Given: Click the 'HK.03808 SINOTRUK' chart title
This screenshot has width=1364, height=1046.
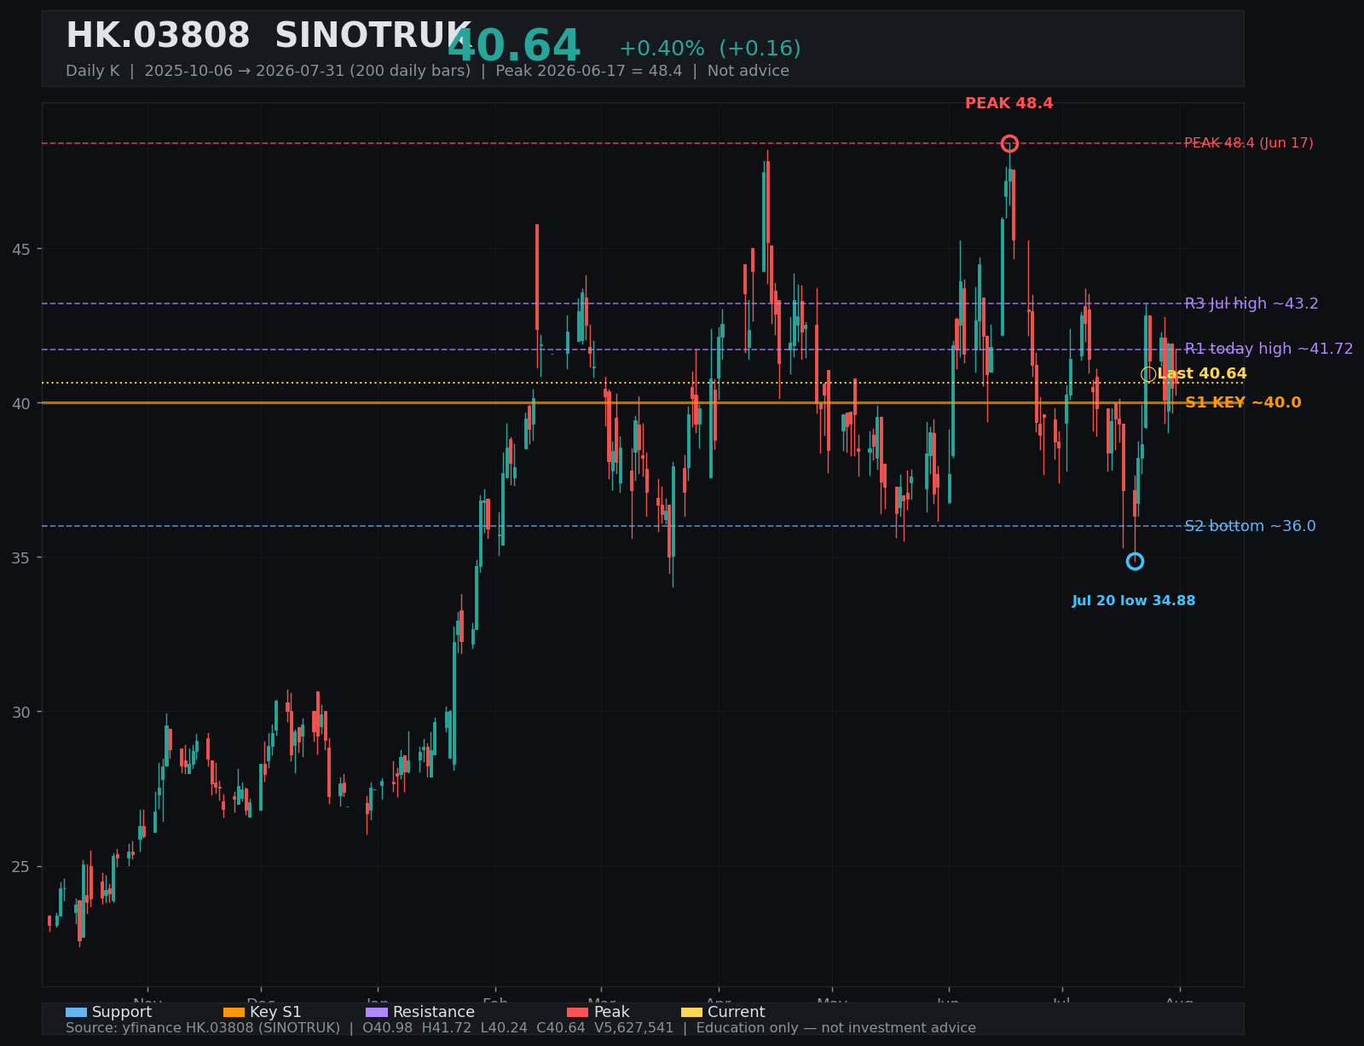Looking at the screenshot, I should pos(269,37).
